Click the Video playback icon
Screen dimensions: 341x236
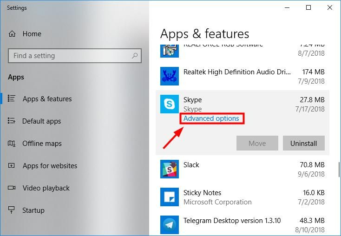[12, 188]
